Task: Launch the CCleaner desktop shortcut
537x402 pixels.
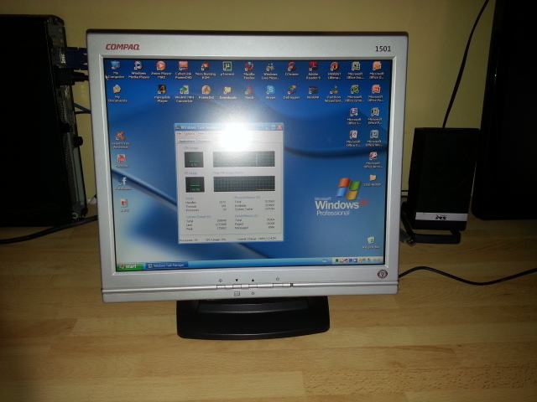Action: point(291,69)
